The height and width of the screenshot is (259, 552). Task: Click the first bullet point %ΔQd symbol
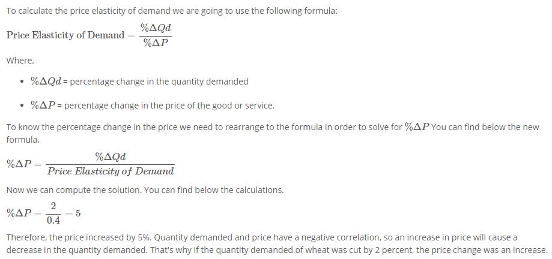(x=46, y=81)
